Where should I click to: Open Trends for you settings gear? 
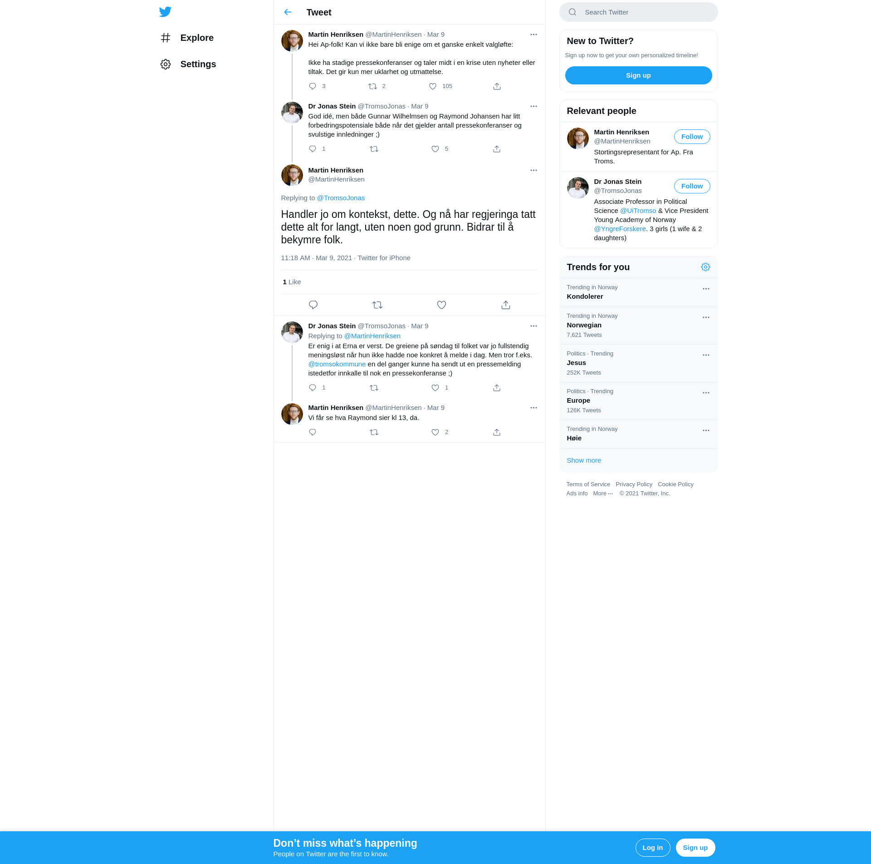pyautogui.click(x=705, y=267)
